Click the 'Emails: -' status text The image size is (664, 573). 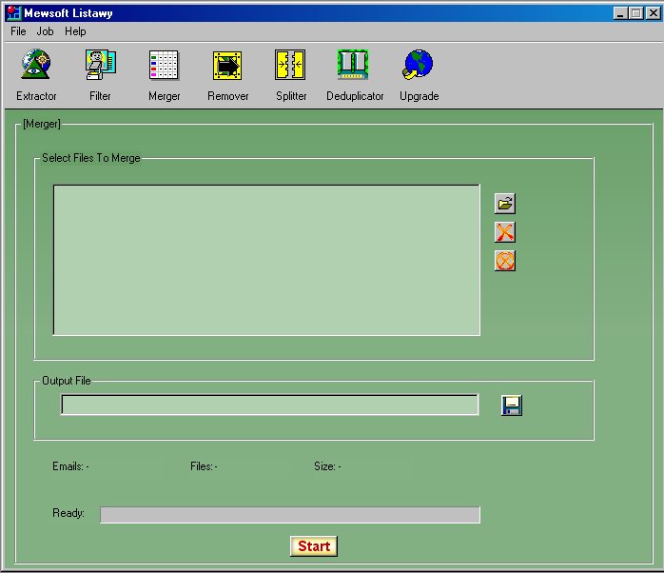pyautogui.click(x=70, y=466)
